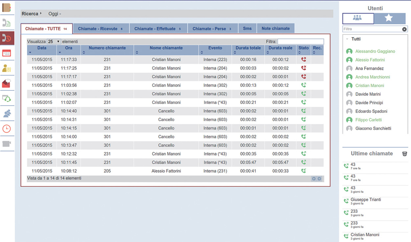411x242 pixels.
Task: Go to next page of table results
Action: tap(319, 179)
